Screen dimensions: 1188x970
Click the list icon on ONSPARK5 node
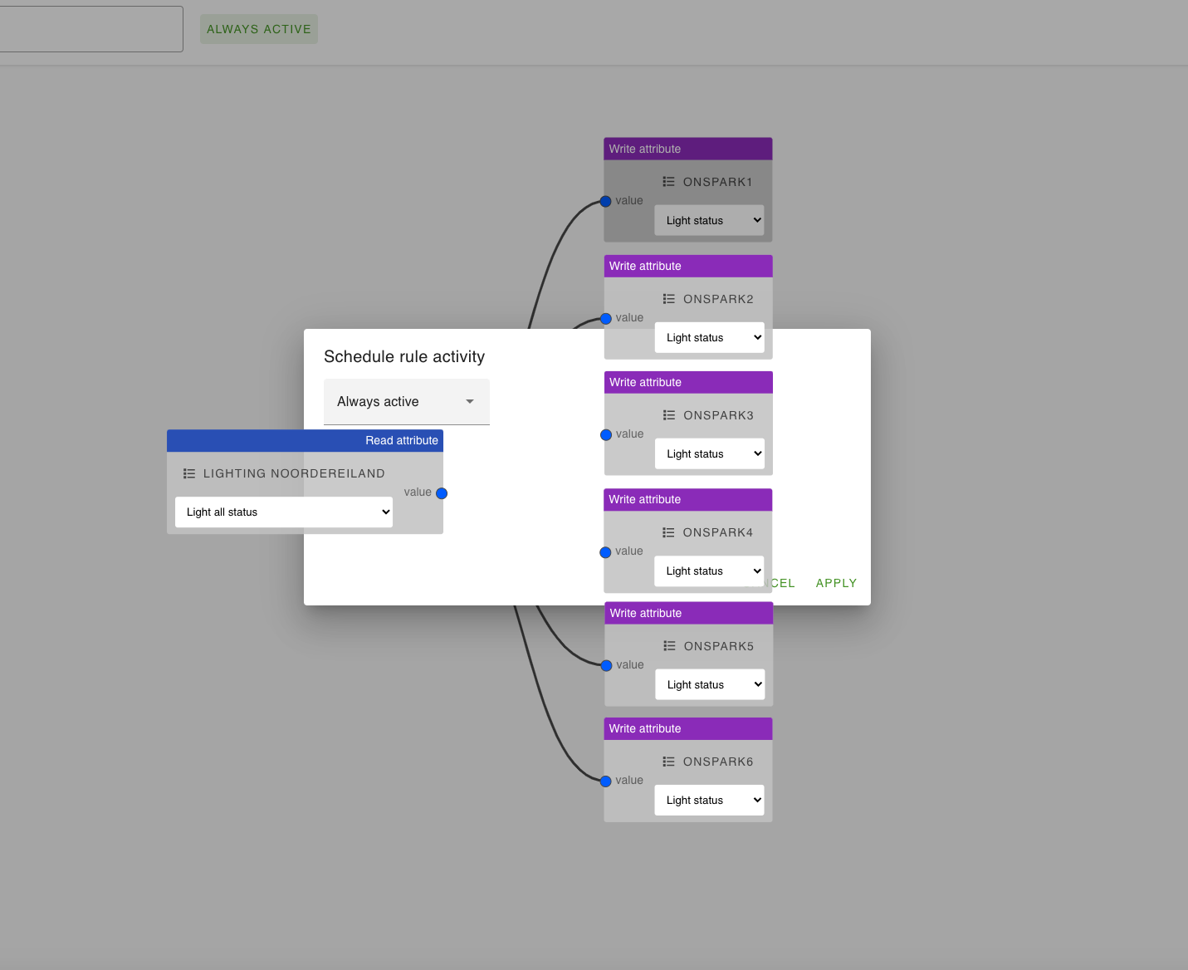[667, 645]
